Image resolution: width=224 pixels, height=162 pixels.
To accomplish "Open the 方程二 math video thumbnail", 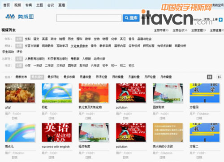I will [205, 132].
